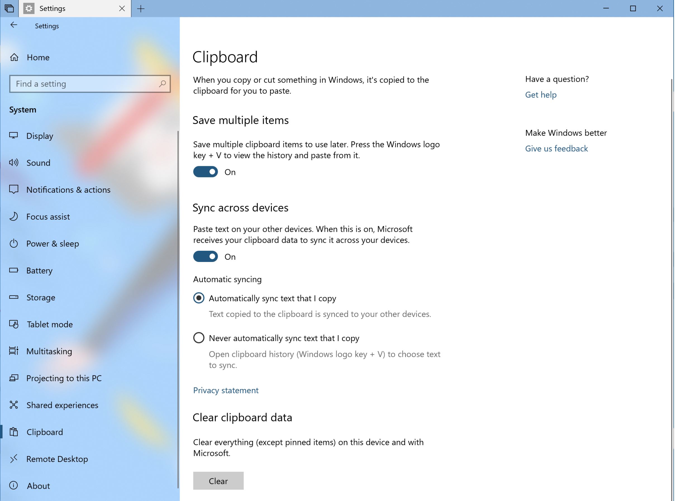Open Home settings page
This screenshot has height=501, width=679.
click(37, 57)
